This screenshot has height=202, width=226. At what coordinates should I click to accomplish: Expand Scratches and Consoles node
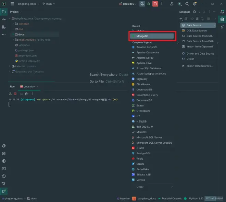[x=10, y=72]
